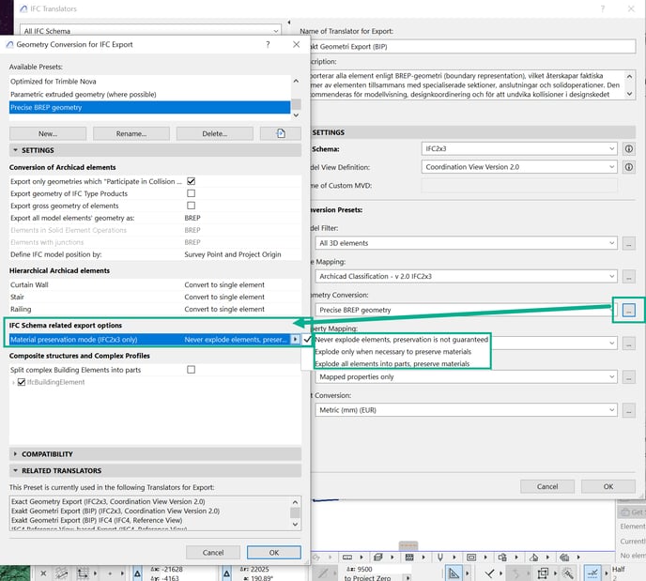The height and width of the screenshot is (581, 646).
Task: Click the Name of Translator for Export field
Action: click(471, 47)
